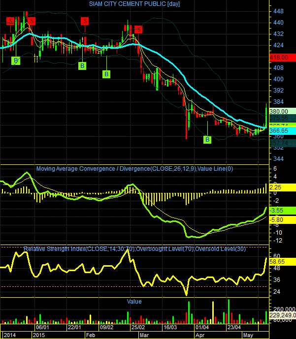Click the 2014 year label
The height and width of the screenshot is (339, 296).
[x=10, y=335]
